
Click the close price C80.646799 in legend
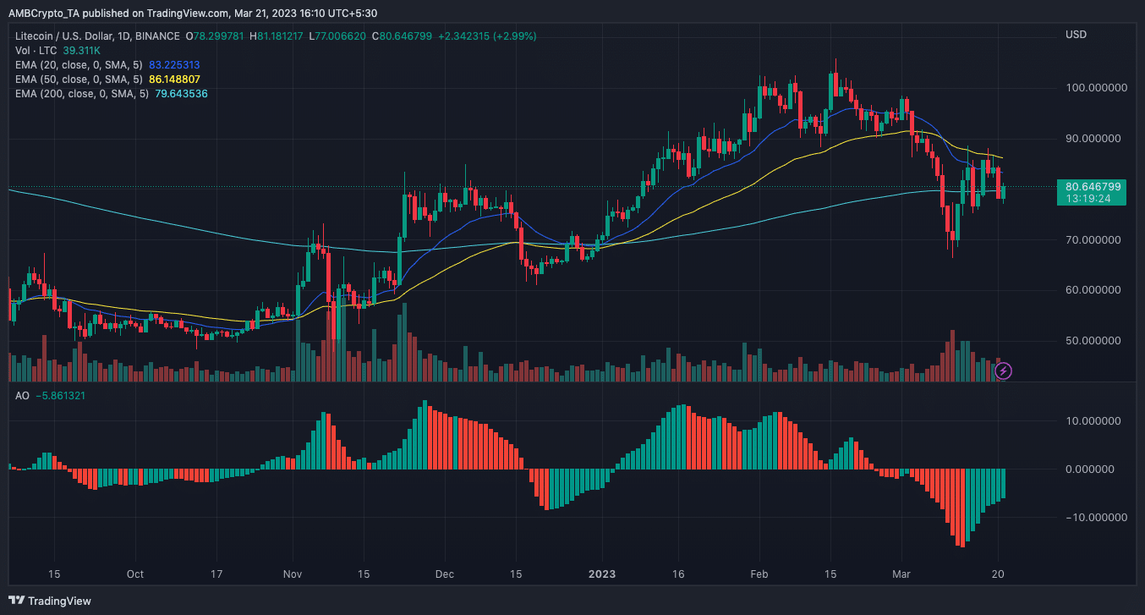[x=403, y=36]
